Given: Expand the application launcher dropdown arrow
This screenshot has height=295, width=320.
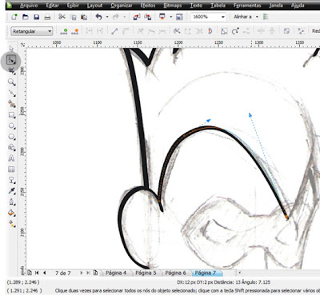Looking at the screenshot, I should [x=170, y=17].
